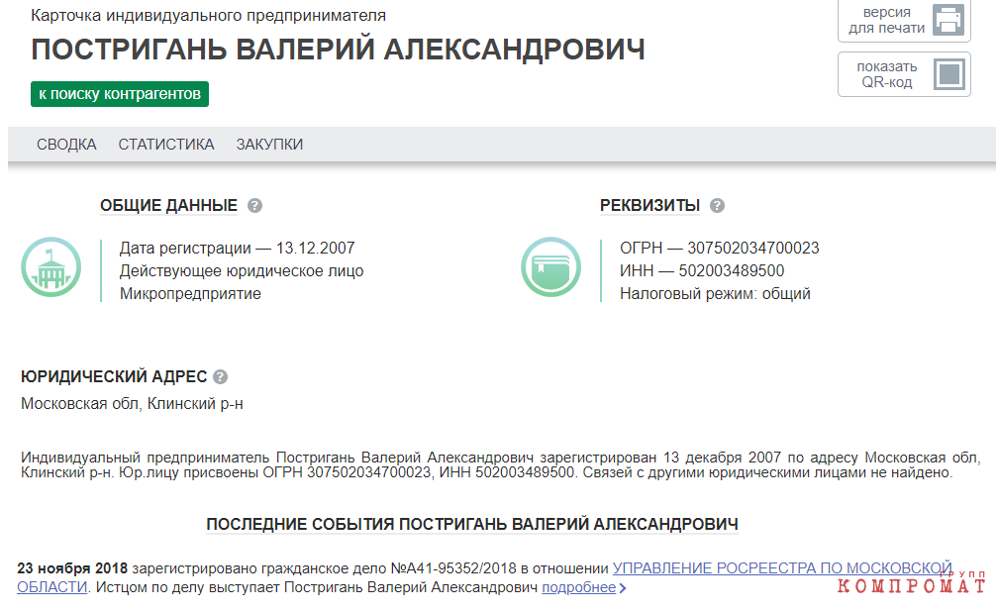Viewport: 996px width, 613px height.
Task: Open the РЕКВИЗИТЫ heading
Action: tap(649, 206)
